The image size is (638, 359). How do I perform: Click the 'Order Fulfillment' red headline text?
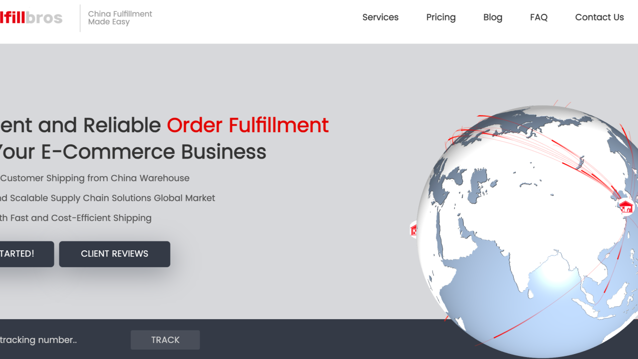click(248, 125)
